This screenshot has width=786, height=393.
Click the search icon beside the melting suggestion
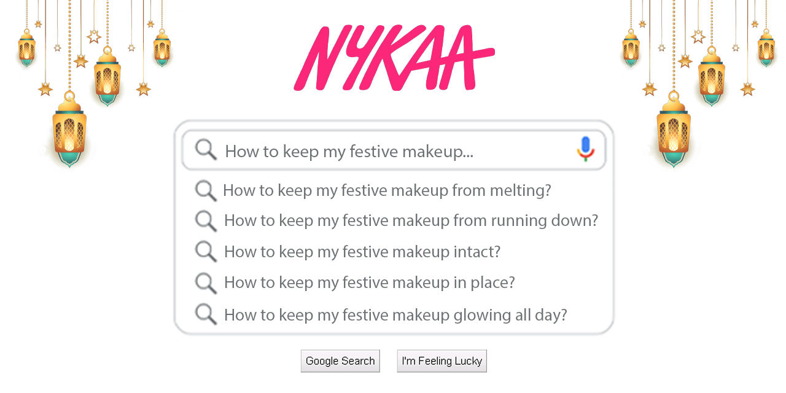(x=206, y=191)
